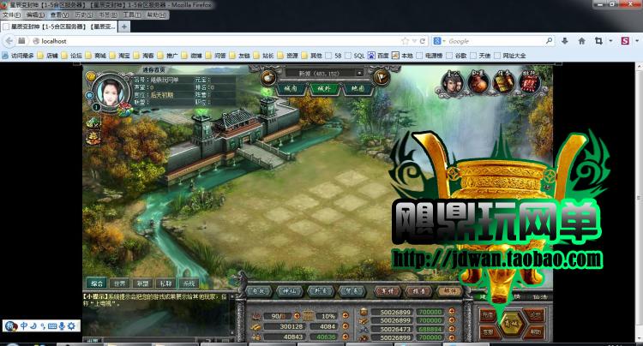Expand the address bar history dropdown arrow

tap(414, 41)
